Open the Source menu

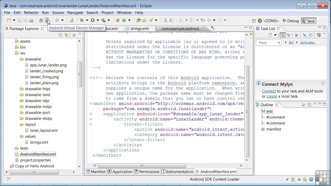[58, 12]
